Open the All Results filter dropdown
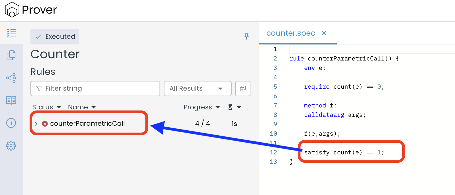Screen dimensions: 455x195 197,89
